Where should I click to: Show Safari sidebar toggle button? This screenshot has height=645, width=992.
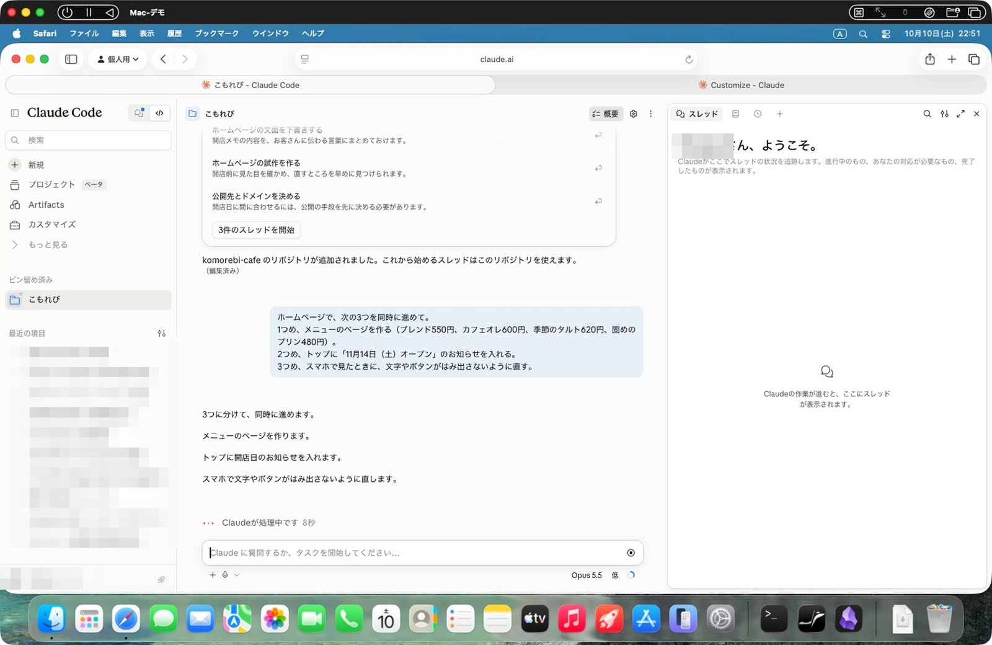pyautogui.click(x=71, y=60)
